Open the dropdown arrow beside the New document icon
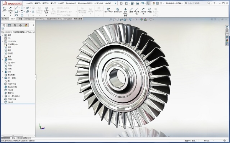This screenshot has width=230, height=143. [x=124, y=3]
